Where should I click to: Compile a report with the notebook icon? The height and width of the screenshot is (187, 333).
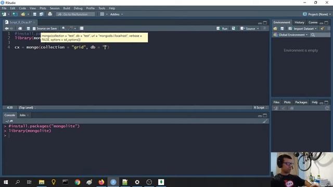coord(82,29)
